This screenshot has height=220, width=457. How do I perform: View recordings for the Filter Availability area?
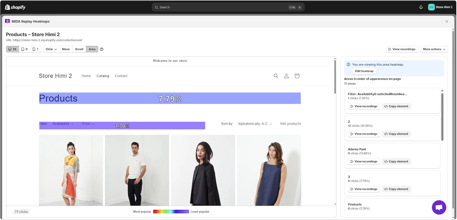pos(364,106)
